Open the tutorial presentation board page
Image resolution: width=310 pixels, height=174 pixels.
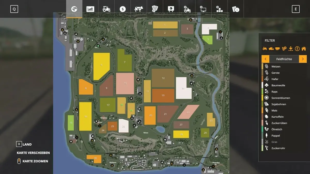click(x=171, y=9)
